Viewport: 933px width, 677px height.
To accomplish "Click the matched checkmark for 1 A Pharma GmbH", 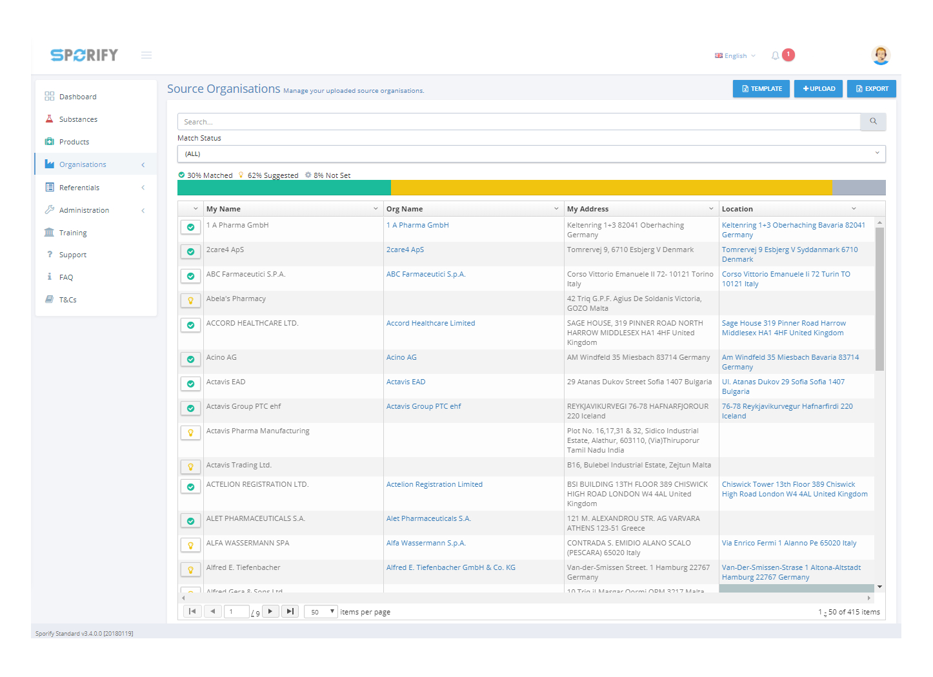I will tap(190, 227).
